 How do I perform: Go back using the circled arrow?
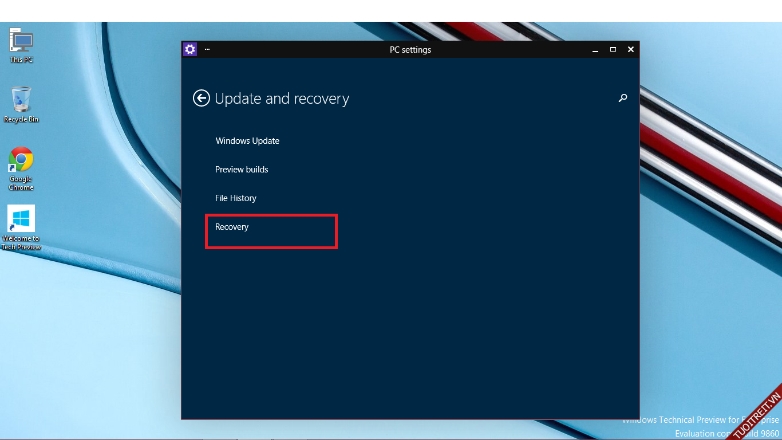click(x=202, y=99)
